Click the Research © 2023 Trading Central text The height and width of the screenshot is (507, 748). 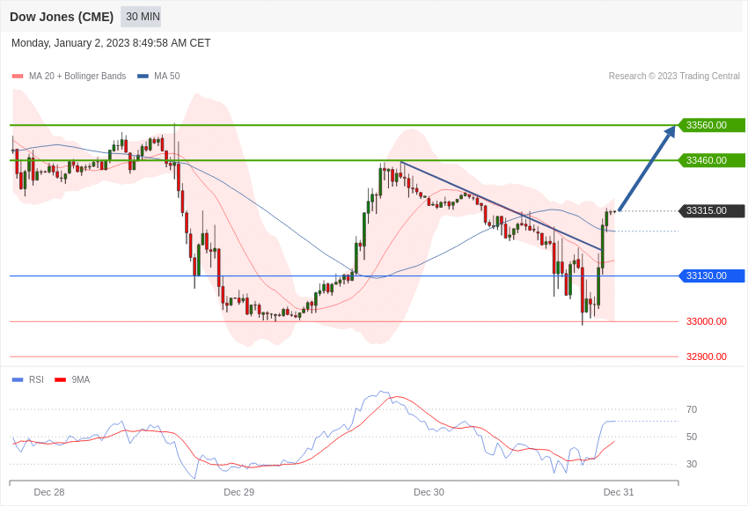tap(674, 77)
